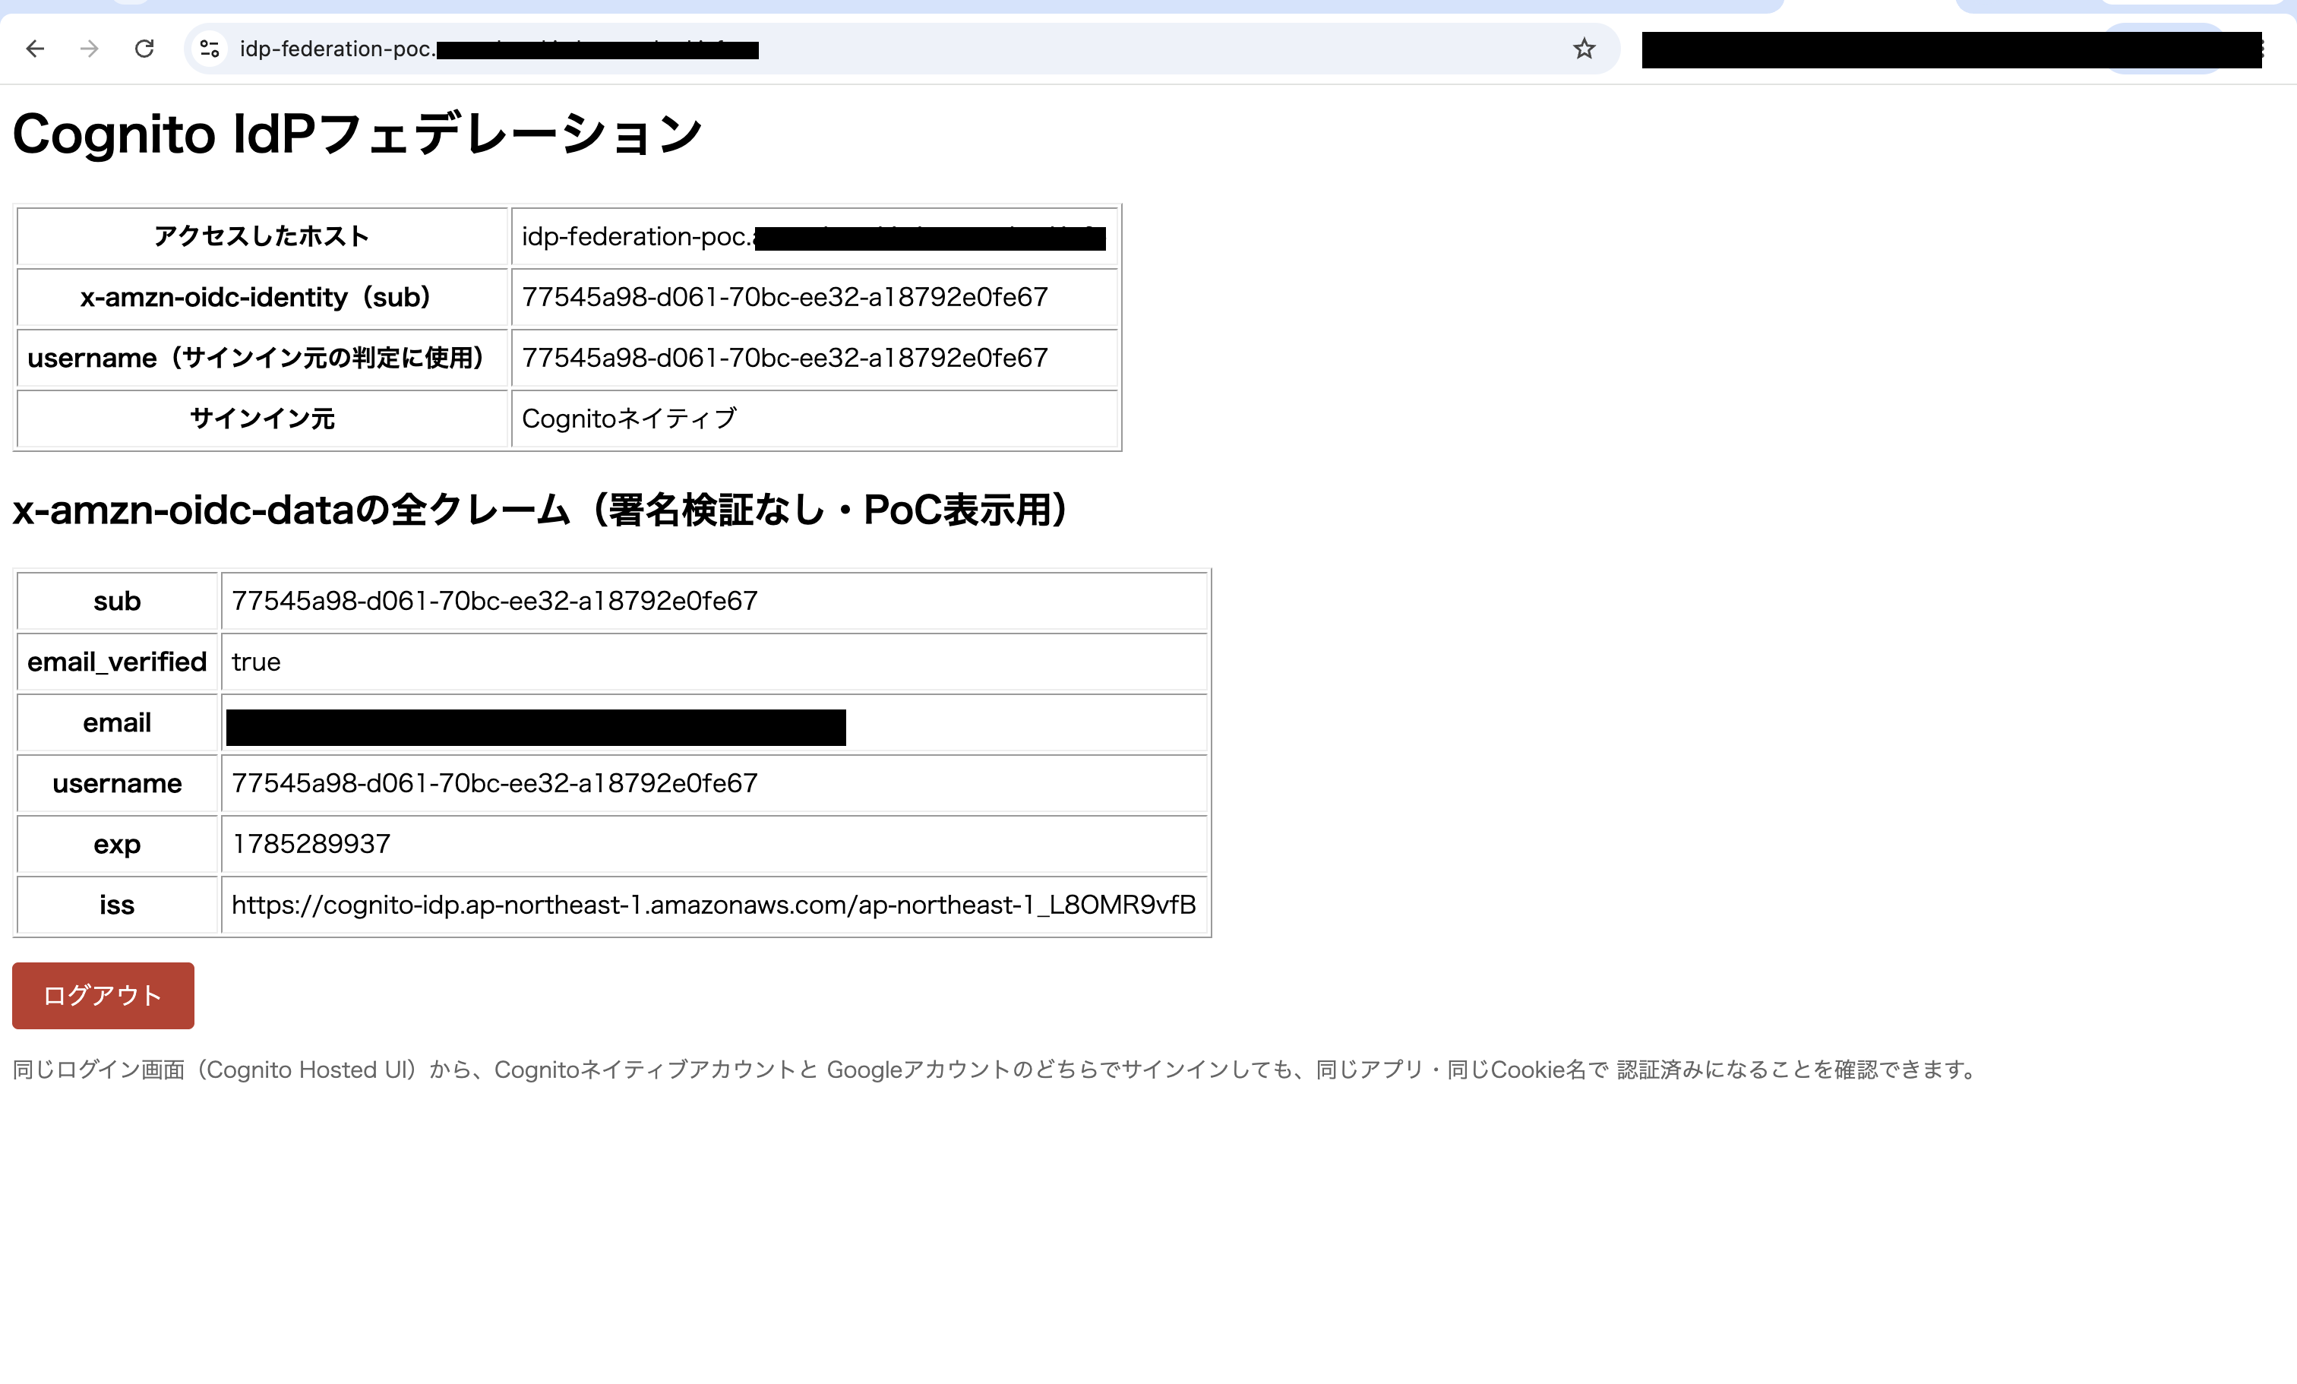Click the アクセスしたホスト header cell
Screen dimensions: 2297x1384
(262, 237)
